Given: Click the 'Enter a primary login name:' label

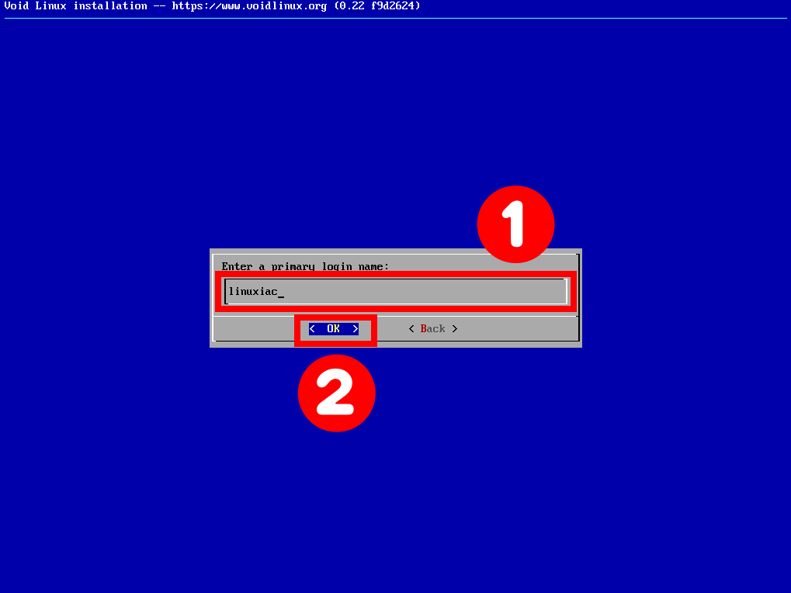Looking at the screenshot, I should coord(305,267).
